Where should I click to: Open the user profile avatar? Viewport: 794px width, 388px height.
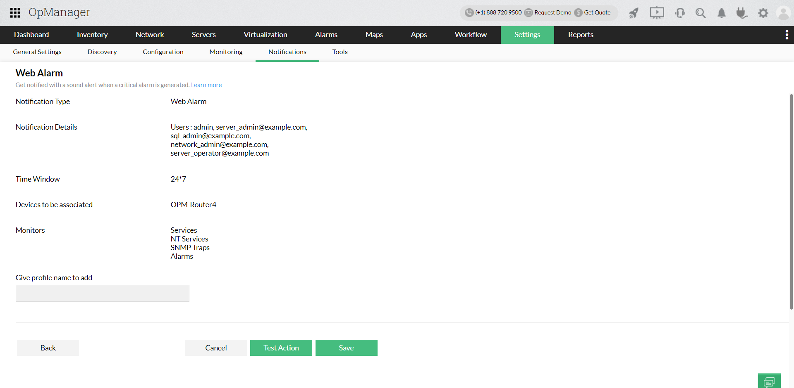pos(784,13)
